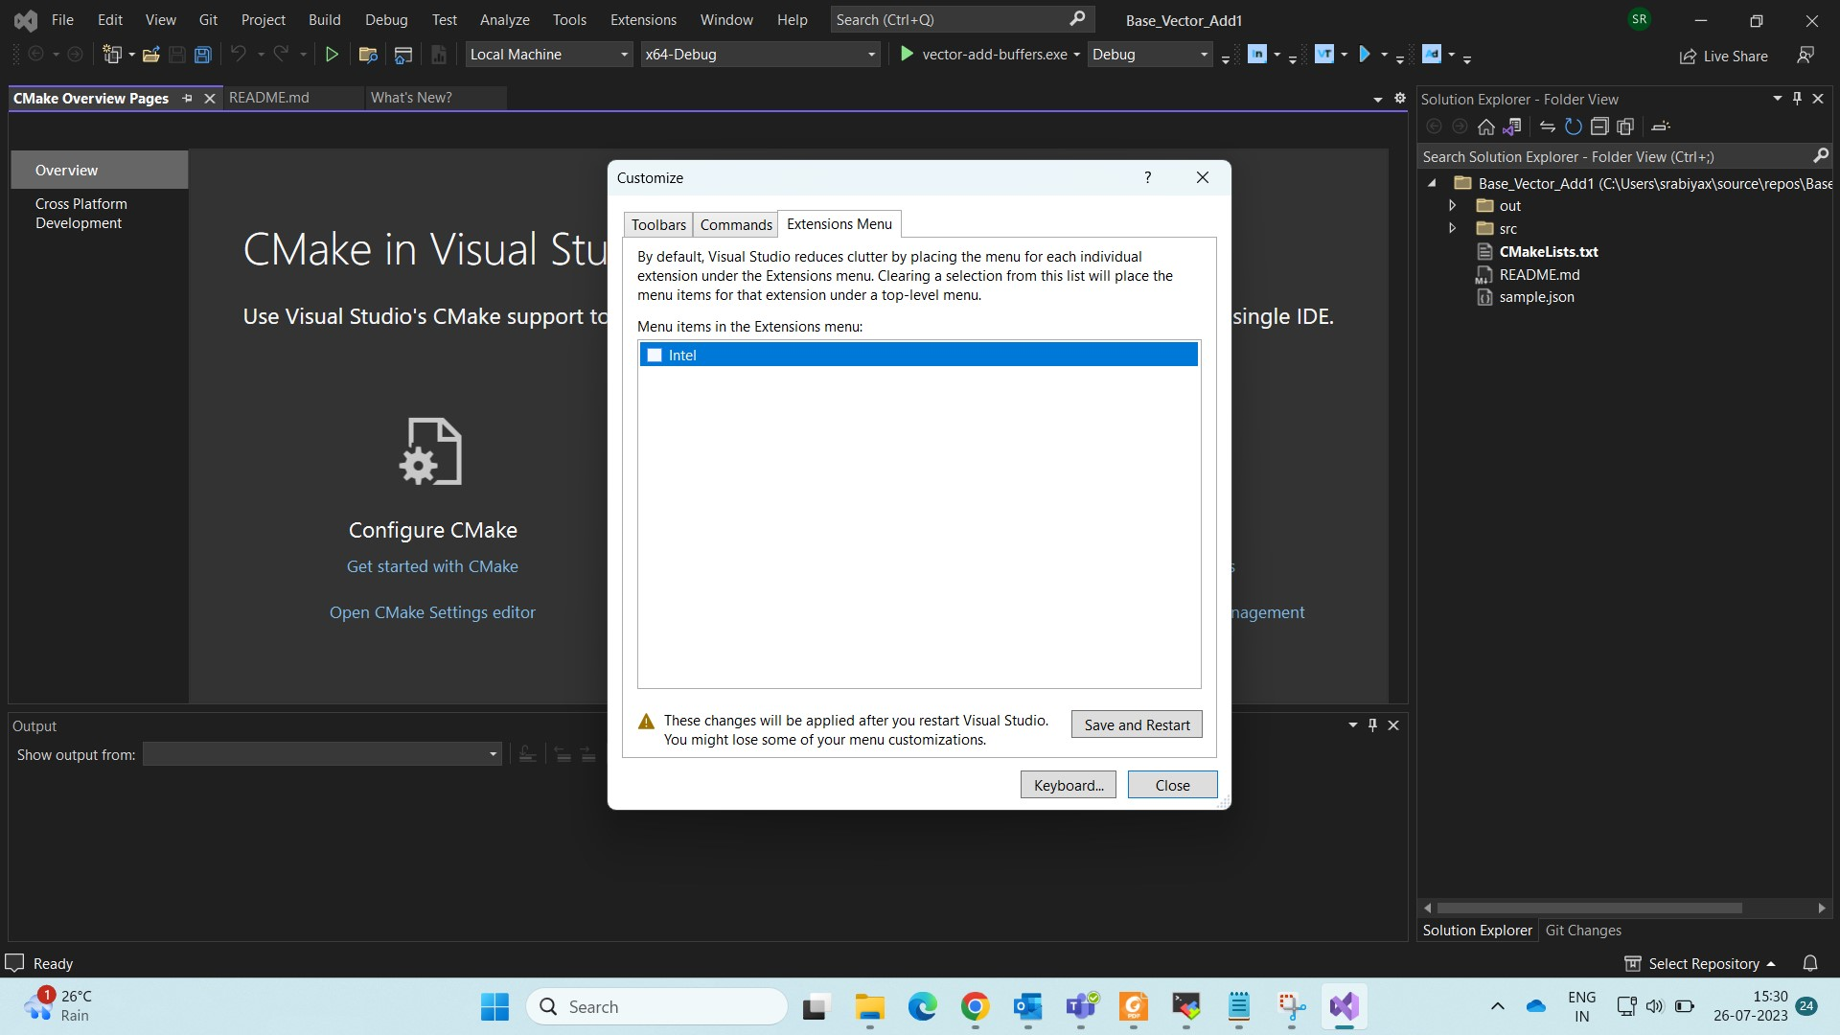1840x1035 pixels.
Task: Switch to the Commands tab
Action: pyautogui.click(x=735, y=225)
